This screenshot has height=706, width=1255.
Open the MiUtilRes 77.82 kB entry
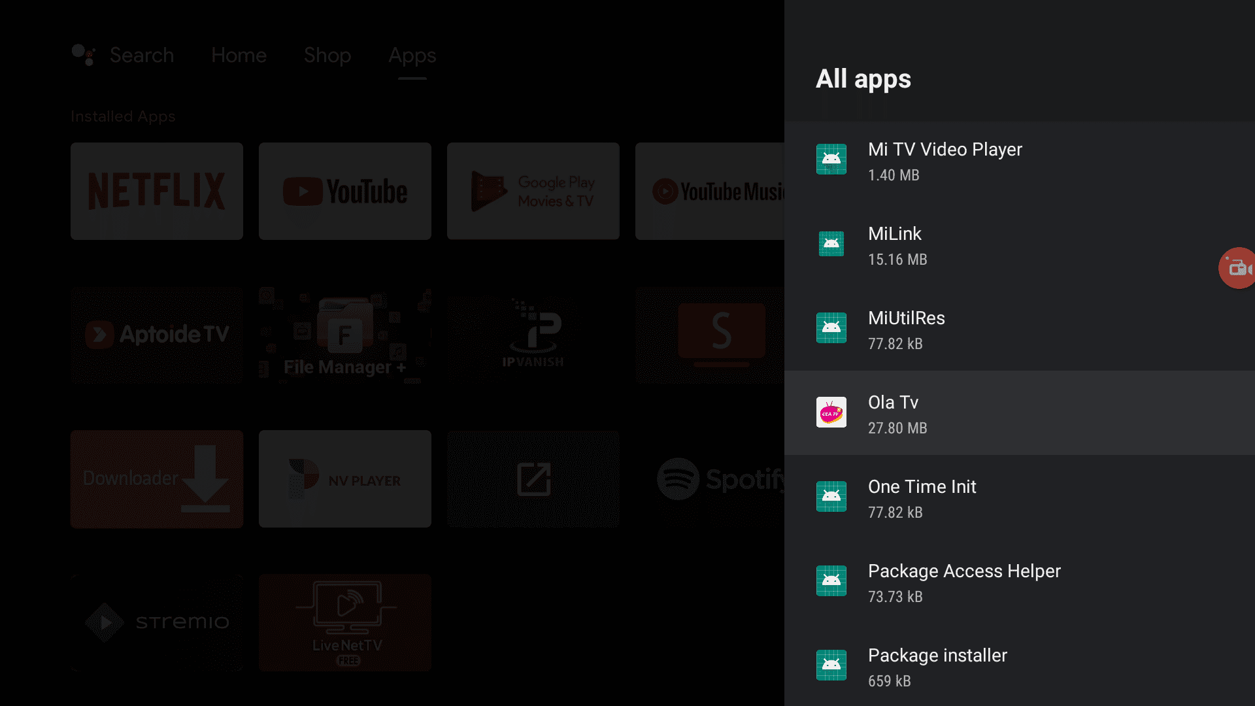(1020, 329)
